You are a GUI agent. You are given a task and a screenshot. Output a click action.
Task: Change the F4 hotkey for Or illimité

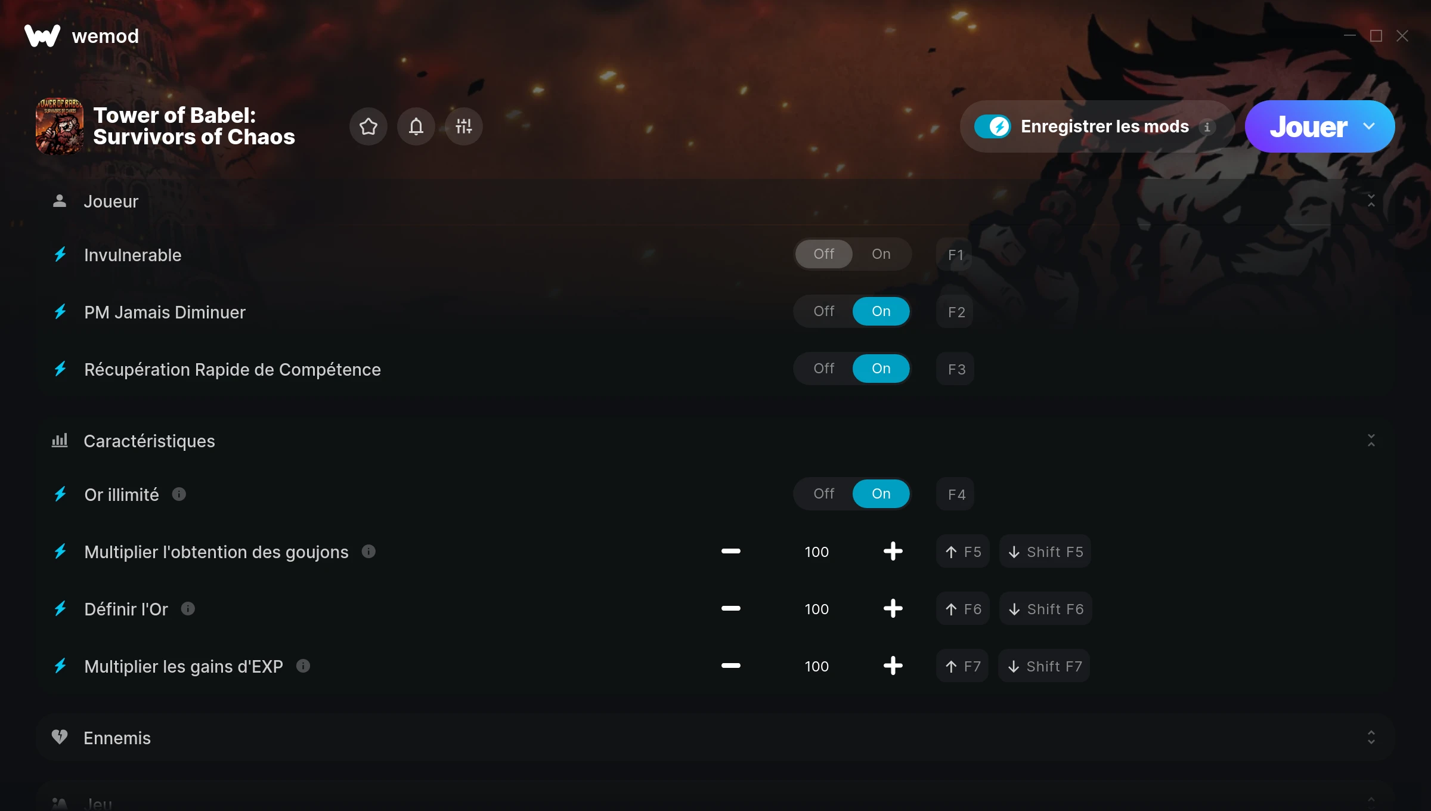[956, 494]
